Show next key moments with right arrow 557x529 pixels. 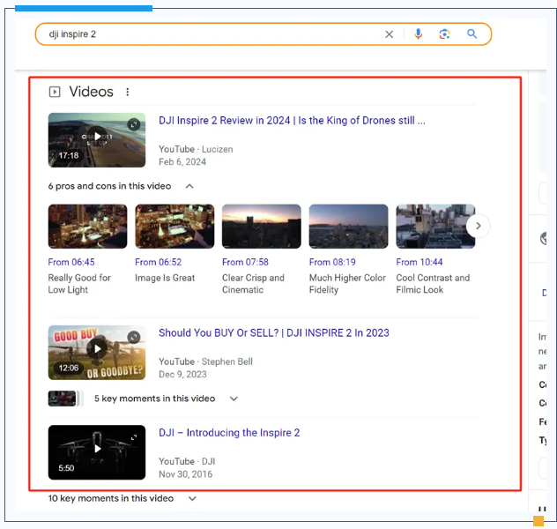click(479, 226)
